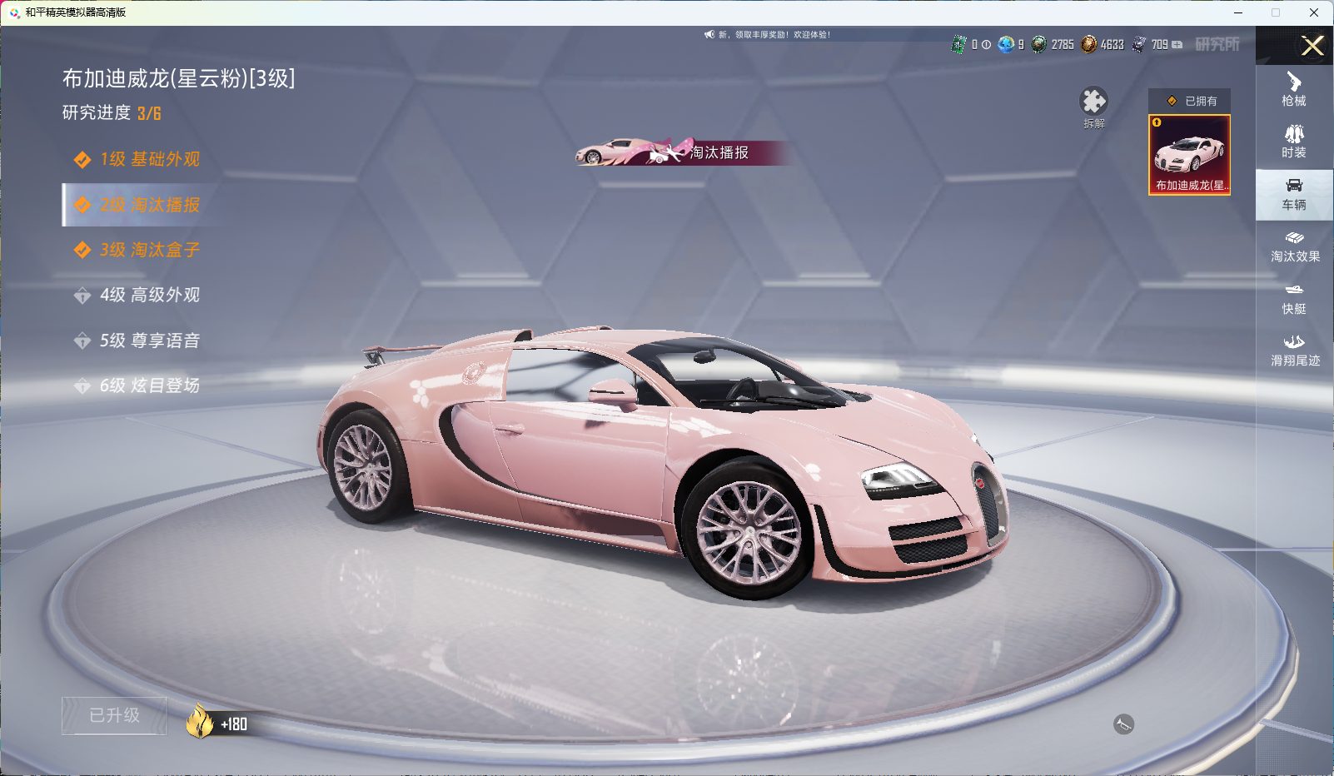Open the 时装 (outfits) category

pos(1293,142)
